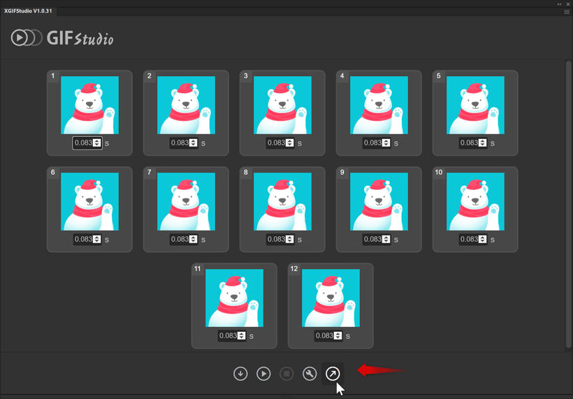Click frame 2 duration field
The image size is (573, 399).
click(184, 143)
